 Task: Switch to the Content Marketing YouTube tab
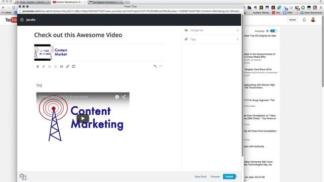[69, 2]
